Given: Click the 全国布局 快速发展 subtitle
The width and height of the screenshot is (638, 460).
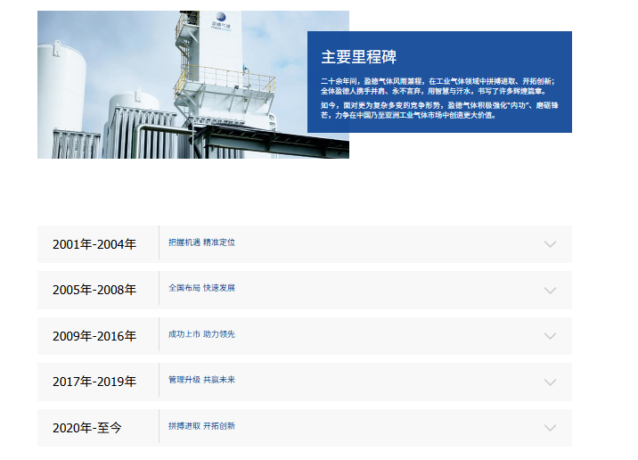Looking at the screenshot, I should click(x=202, y=288).
